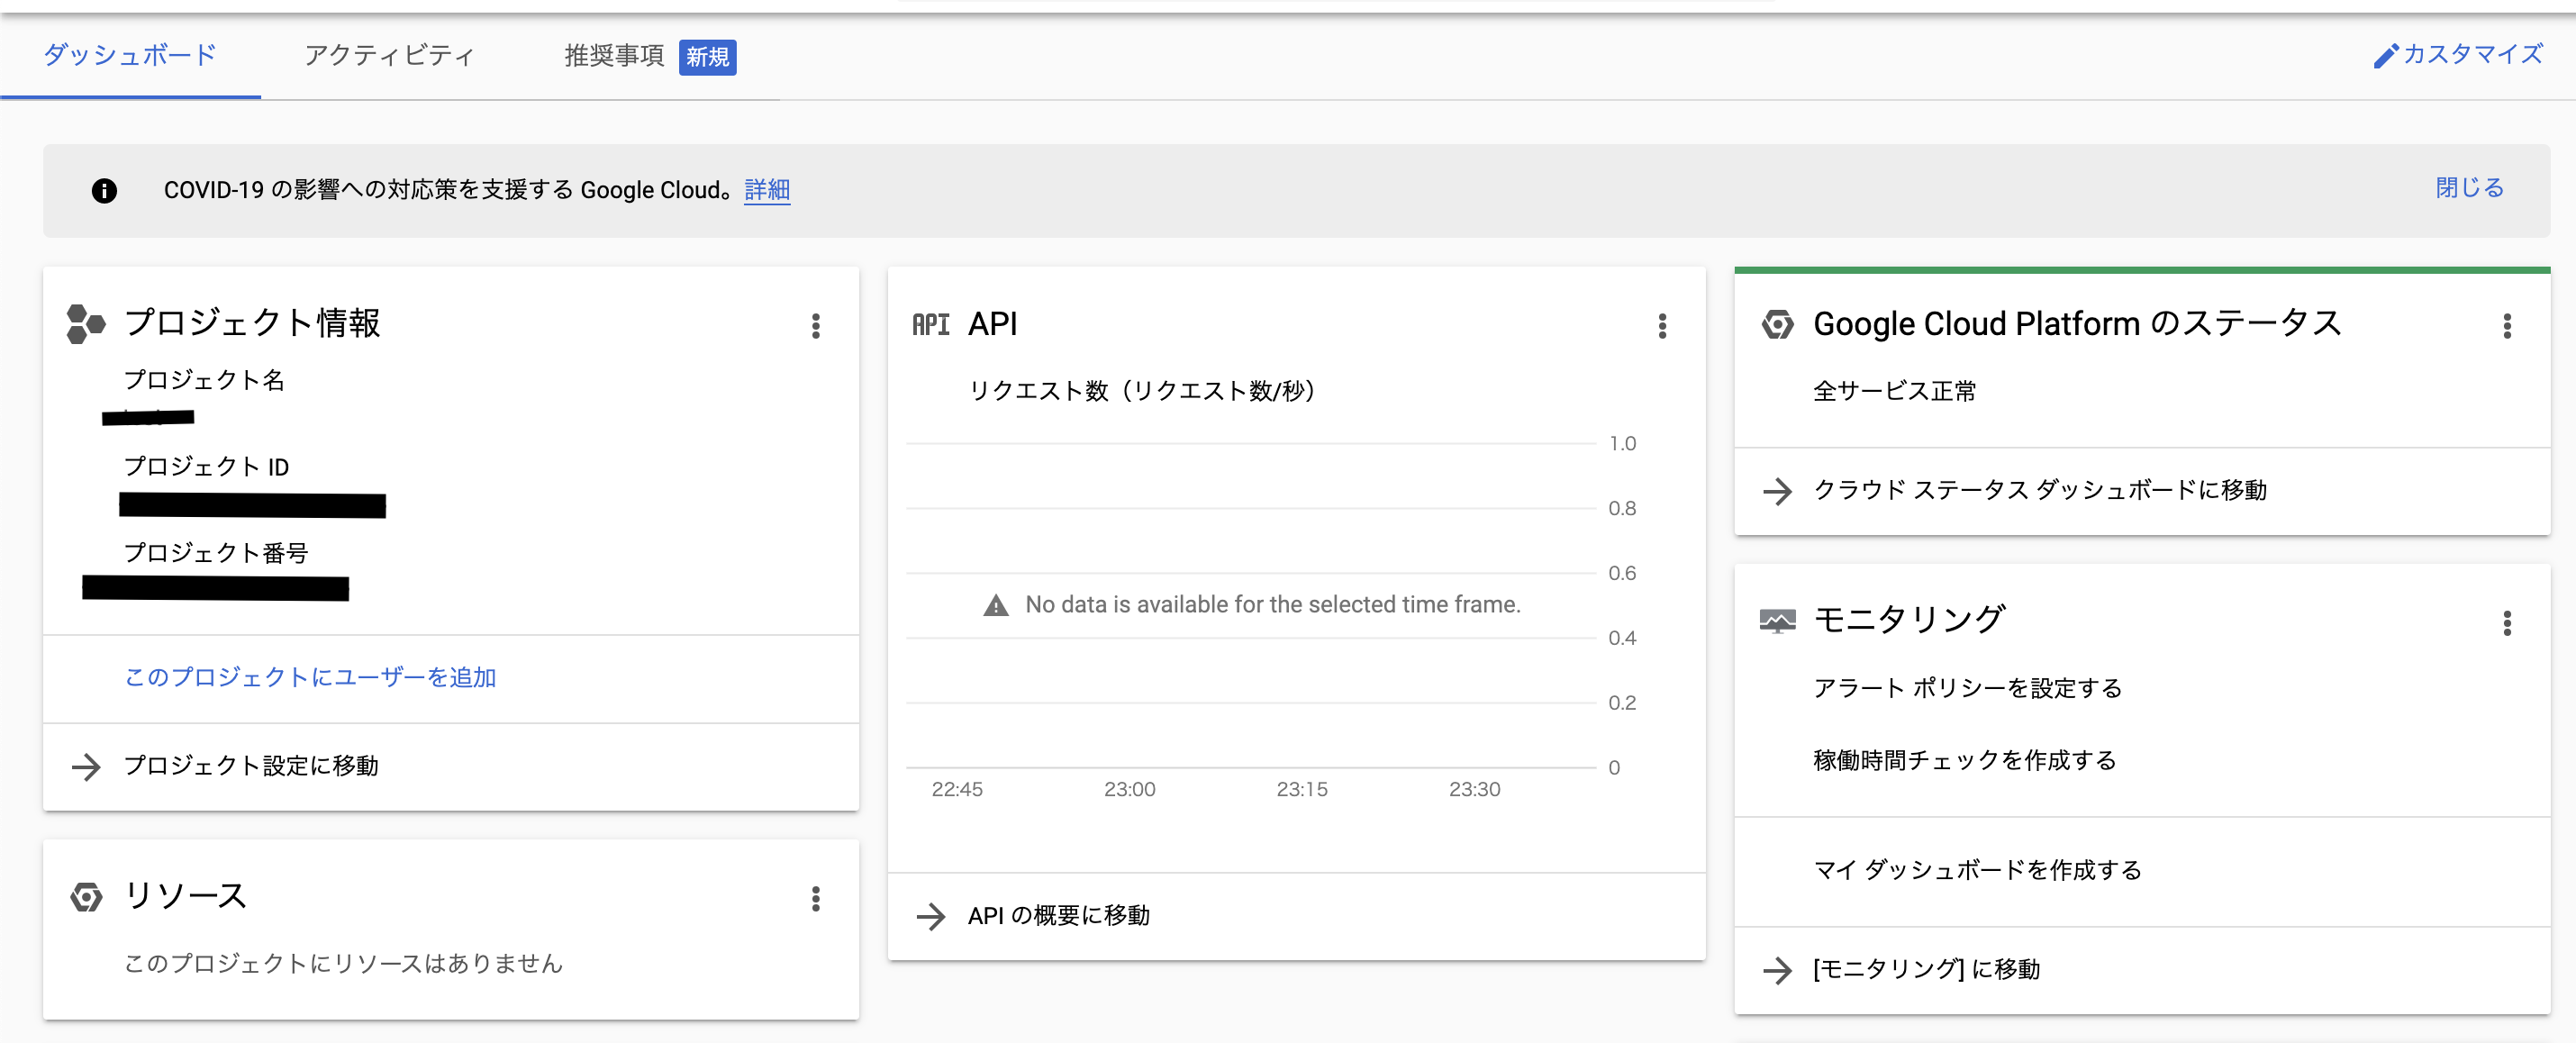Viewport: 2576px width, 1043px height.
Task: Click 稼働時間チェックを作成する
Action: pos(1964,761)
